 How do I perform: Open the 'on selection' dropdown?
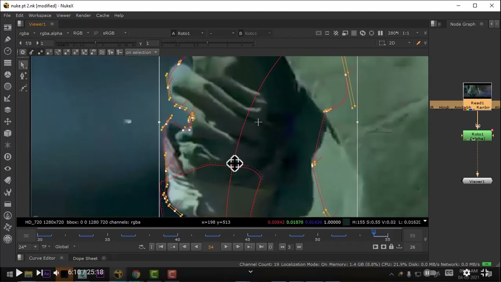pyautogui.click(x=141, y=52)
